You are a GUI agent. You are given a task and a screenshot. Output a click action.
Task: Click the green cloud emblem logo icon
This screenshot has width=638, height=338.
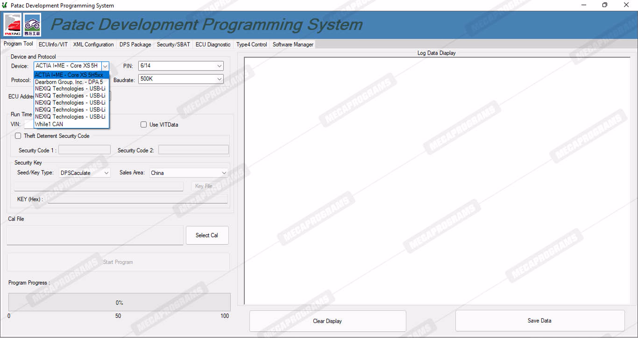[x=32, y=25]
